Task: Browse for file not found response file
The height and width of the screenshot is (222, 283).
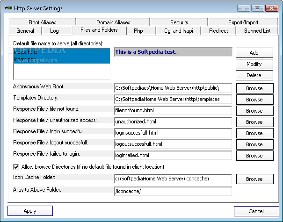Action: (254, 111)
